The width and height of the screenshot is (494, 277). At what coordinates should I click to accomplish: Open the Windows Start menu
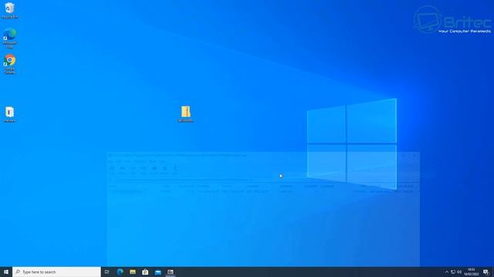[6, 272]
